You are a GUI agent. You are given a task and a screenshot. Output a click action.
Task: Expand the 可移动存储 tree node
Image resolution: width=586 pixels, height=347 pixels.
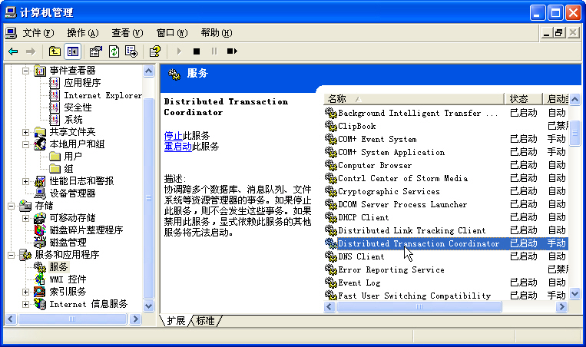click(25, 218)
